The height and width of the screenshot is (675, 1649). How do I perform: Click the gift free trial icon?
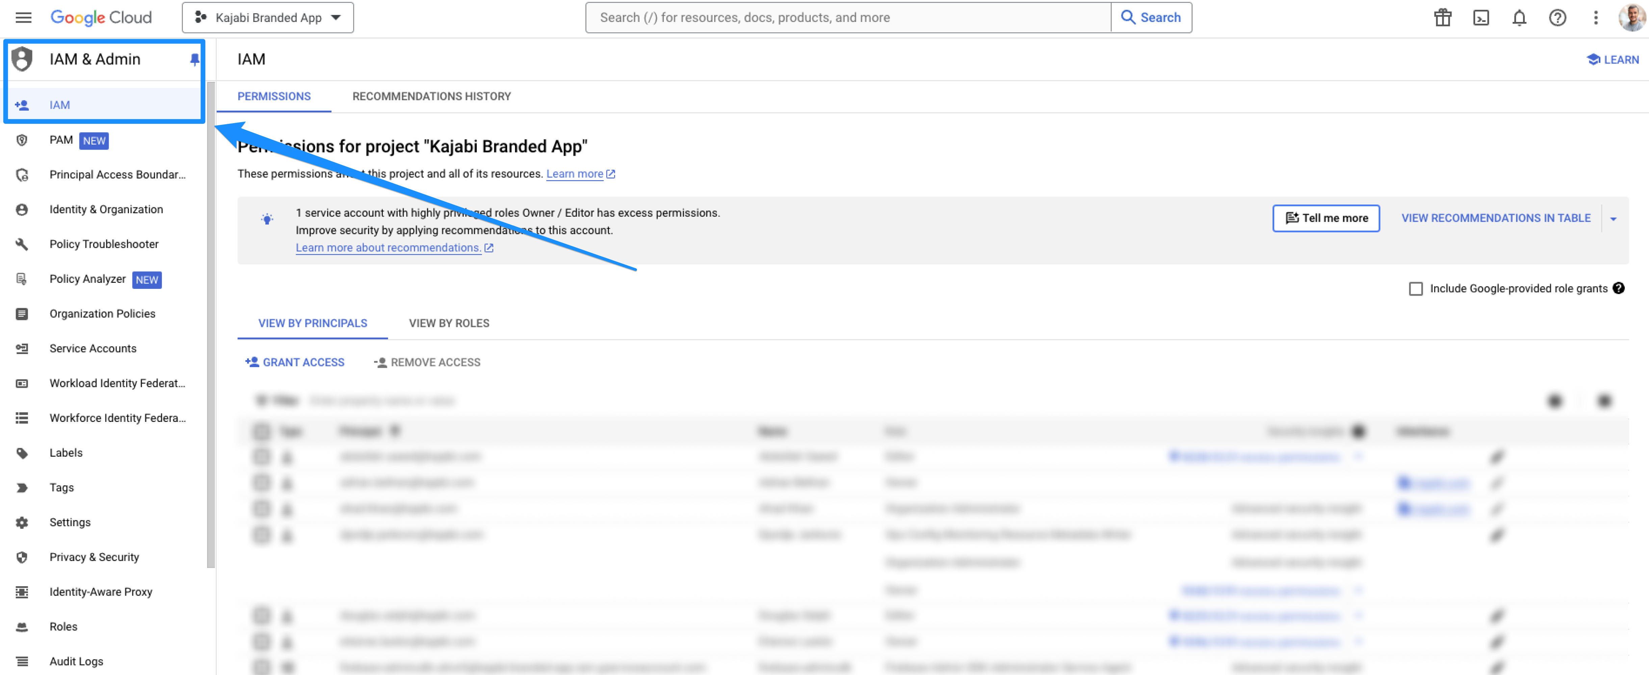point(1442,17)
